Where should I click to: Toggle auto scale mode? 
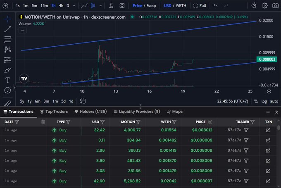point(274,101)
